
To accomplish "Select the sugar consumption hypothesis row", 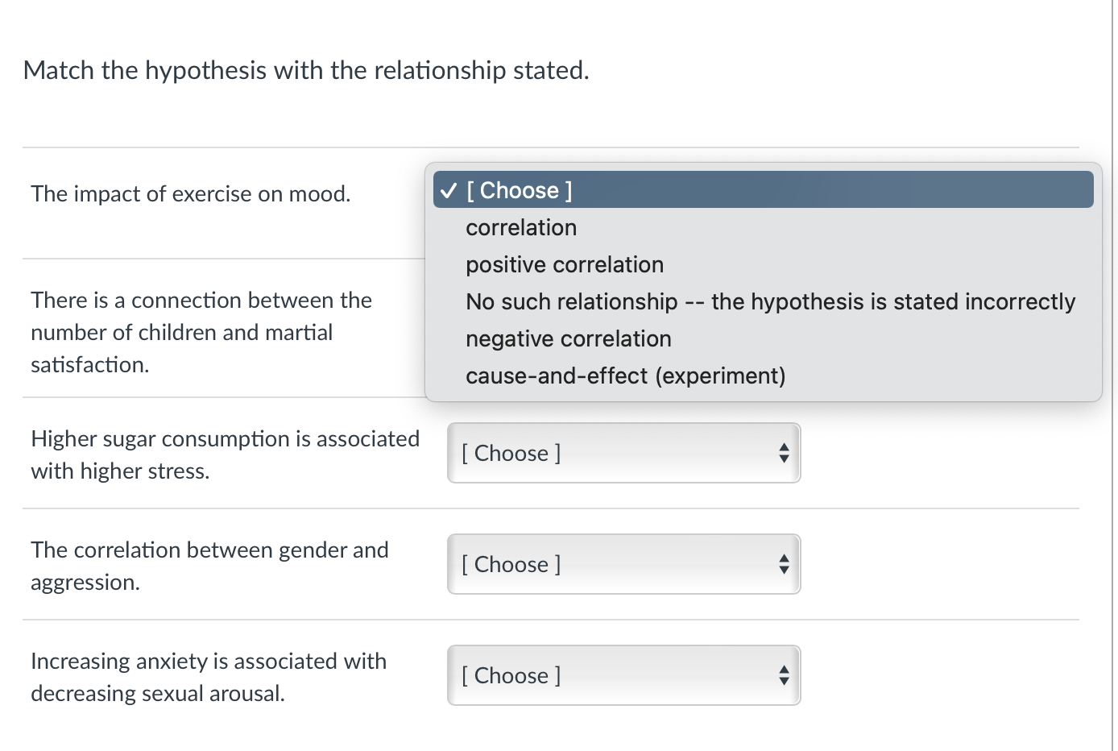I will coord(226,454).
